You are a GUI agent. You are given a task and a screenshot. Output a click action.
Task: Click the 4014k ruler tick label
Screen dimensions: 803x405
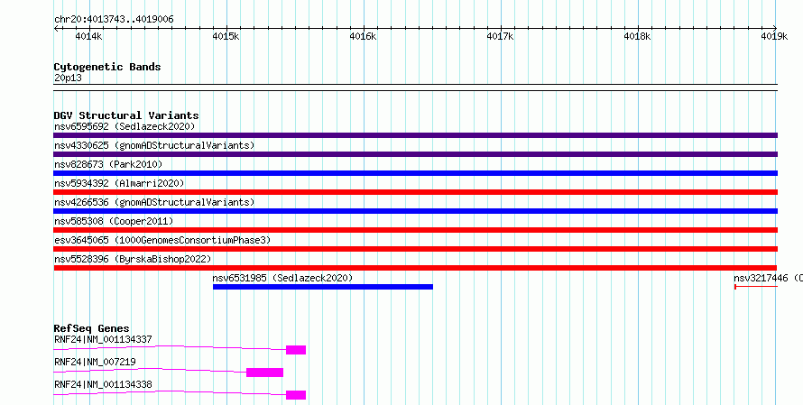pyautogui.click(x=88, y=36)
